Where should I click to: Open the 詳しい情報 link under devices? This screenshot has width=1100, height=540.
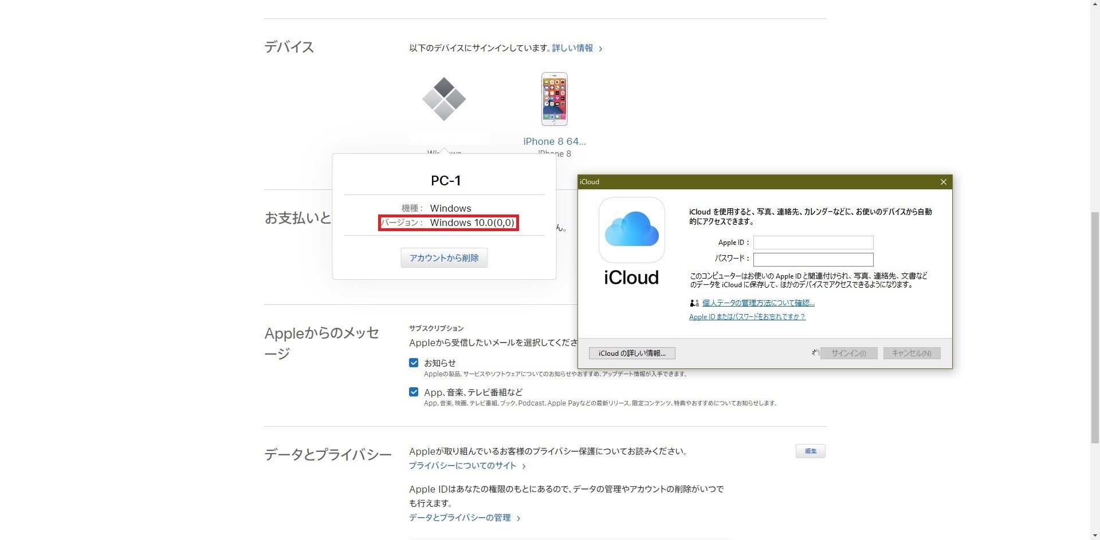(573, 48)
